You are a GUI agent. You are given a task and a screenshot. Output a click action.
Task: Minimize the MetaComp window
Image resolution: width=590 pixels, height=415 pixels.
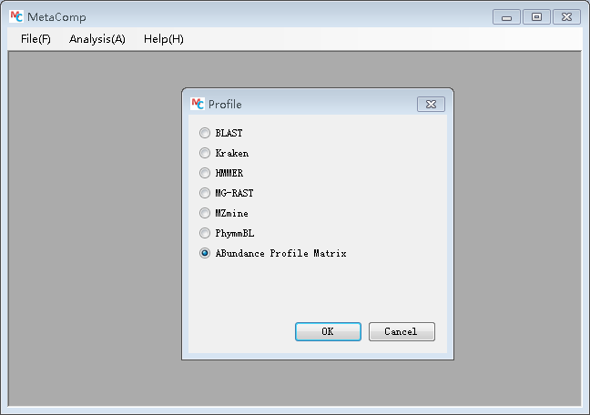pyautogui.click(x=505, y=16)
